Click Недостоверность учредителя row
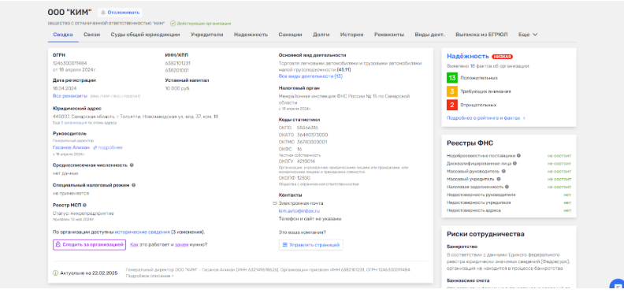This screenshot has width=624, height=293. pos(509,202)
